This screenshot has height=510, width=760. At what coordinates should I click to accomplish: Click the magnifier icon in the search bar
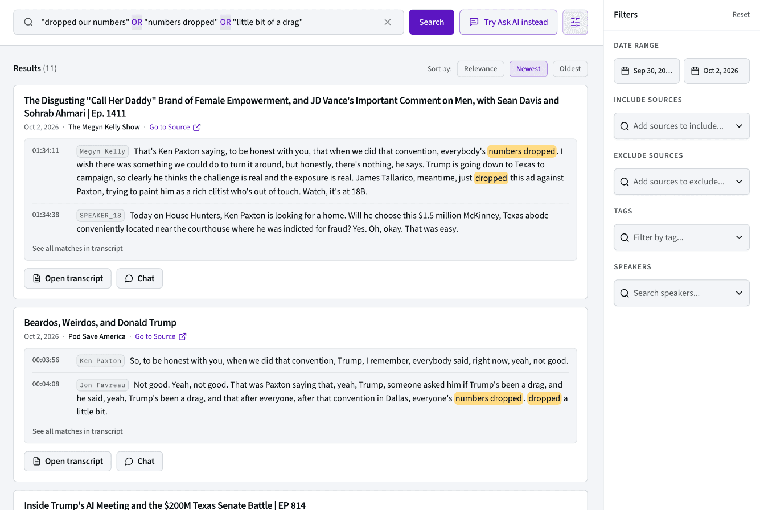tap(28, 22)
